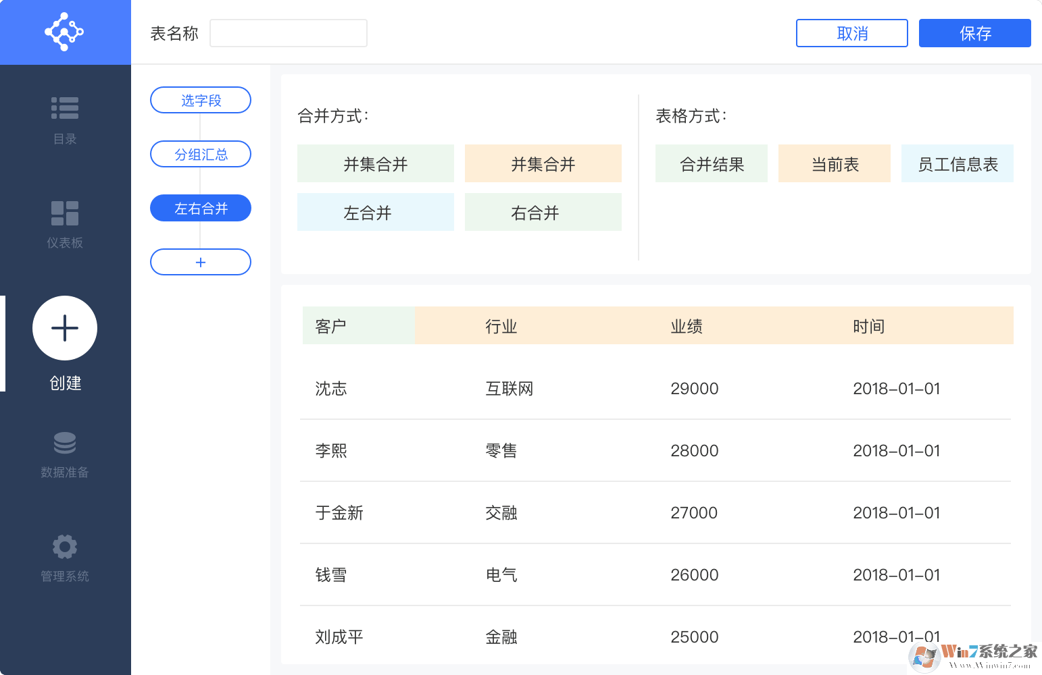Select the 左合并 merge mode

[376, 212]
